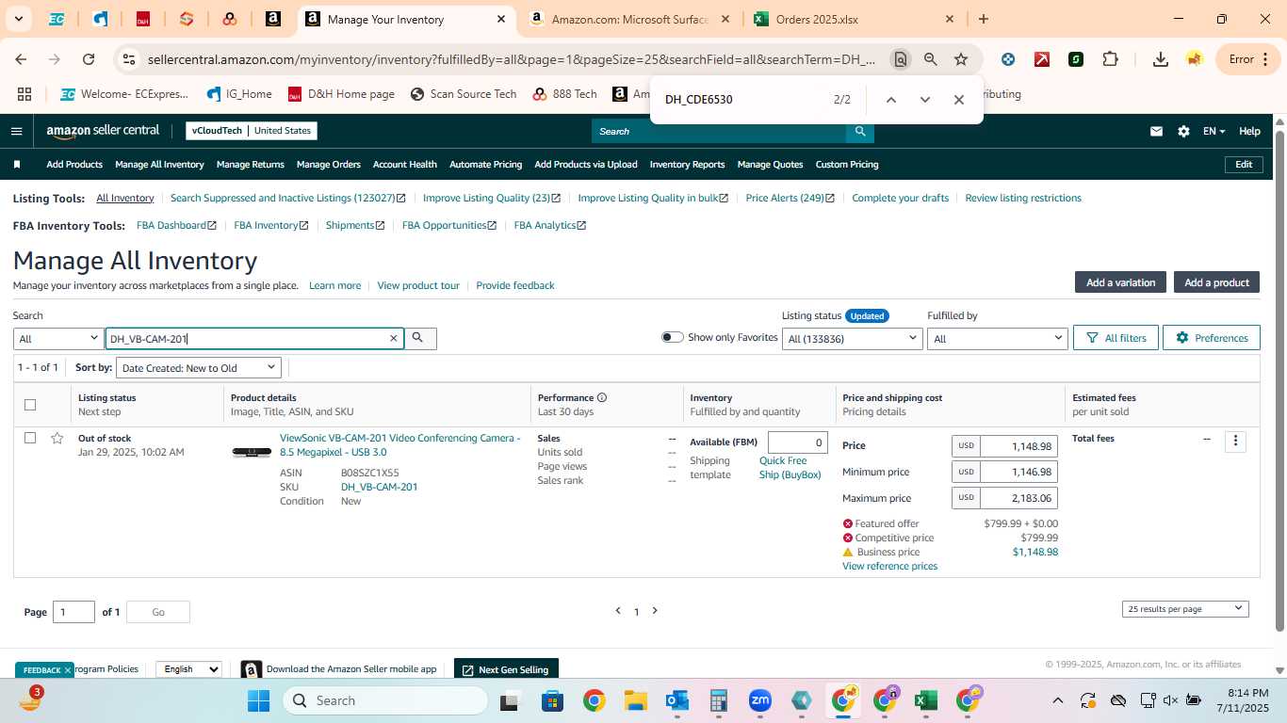Open the All filters panel
Image resolution: width=1287 pixels, height=723 pixels.
1116,338
